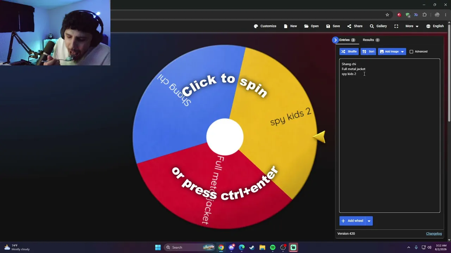Enable the Advanced checkbox
Viewport: 451px width, 253px height.
[x=411, y=52]
